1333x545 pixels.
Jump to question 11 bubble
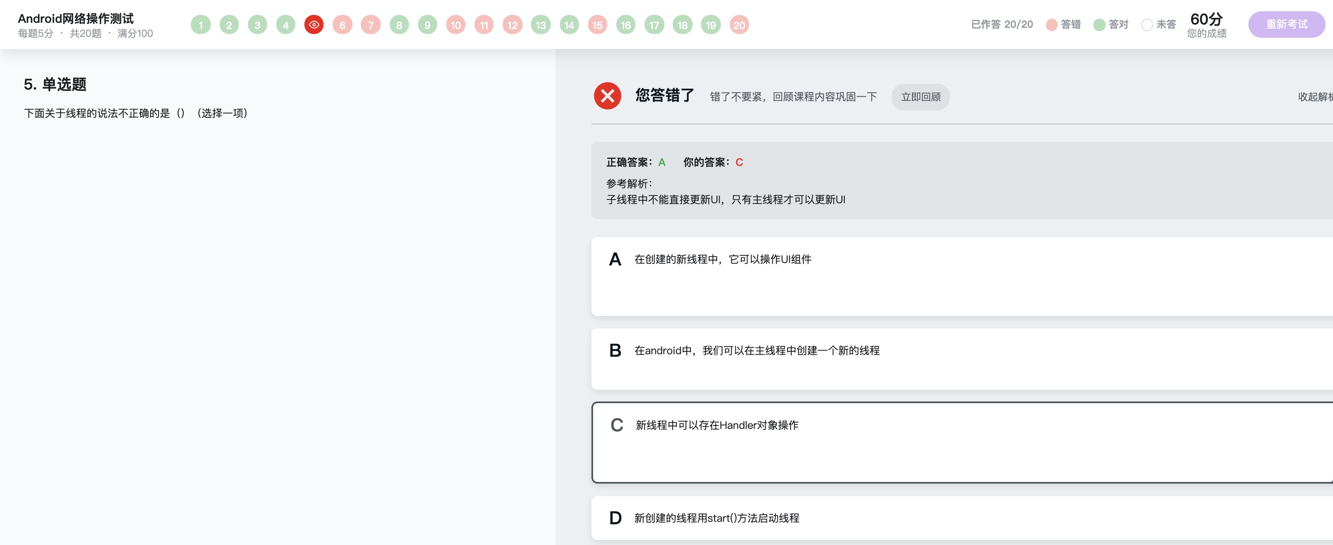pos(484,25)
